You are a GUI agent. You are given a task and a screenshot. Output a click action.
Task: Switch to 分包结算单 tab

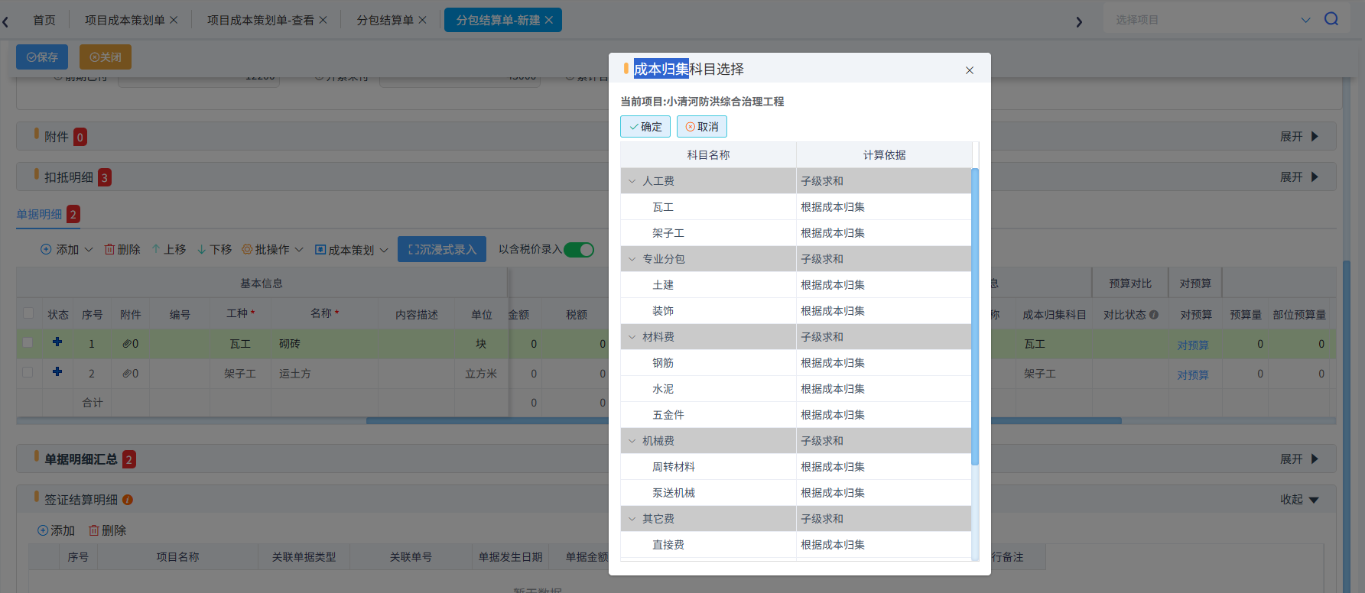[x=385, y=20]
